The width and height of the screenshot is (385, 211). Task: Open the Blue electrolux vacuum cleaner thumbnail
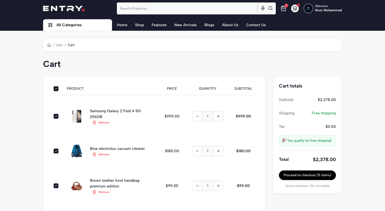(x=77, y=151)
